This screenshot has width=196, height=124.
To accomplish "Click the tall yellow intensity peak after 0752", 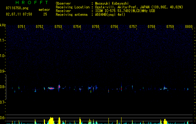I will 51,120.
